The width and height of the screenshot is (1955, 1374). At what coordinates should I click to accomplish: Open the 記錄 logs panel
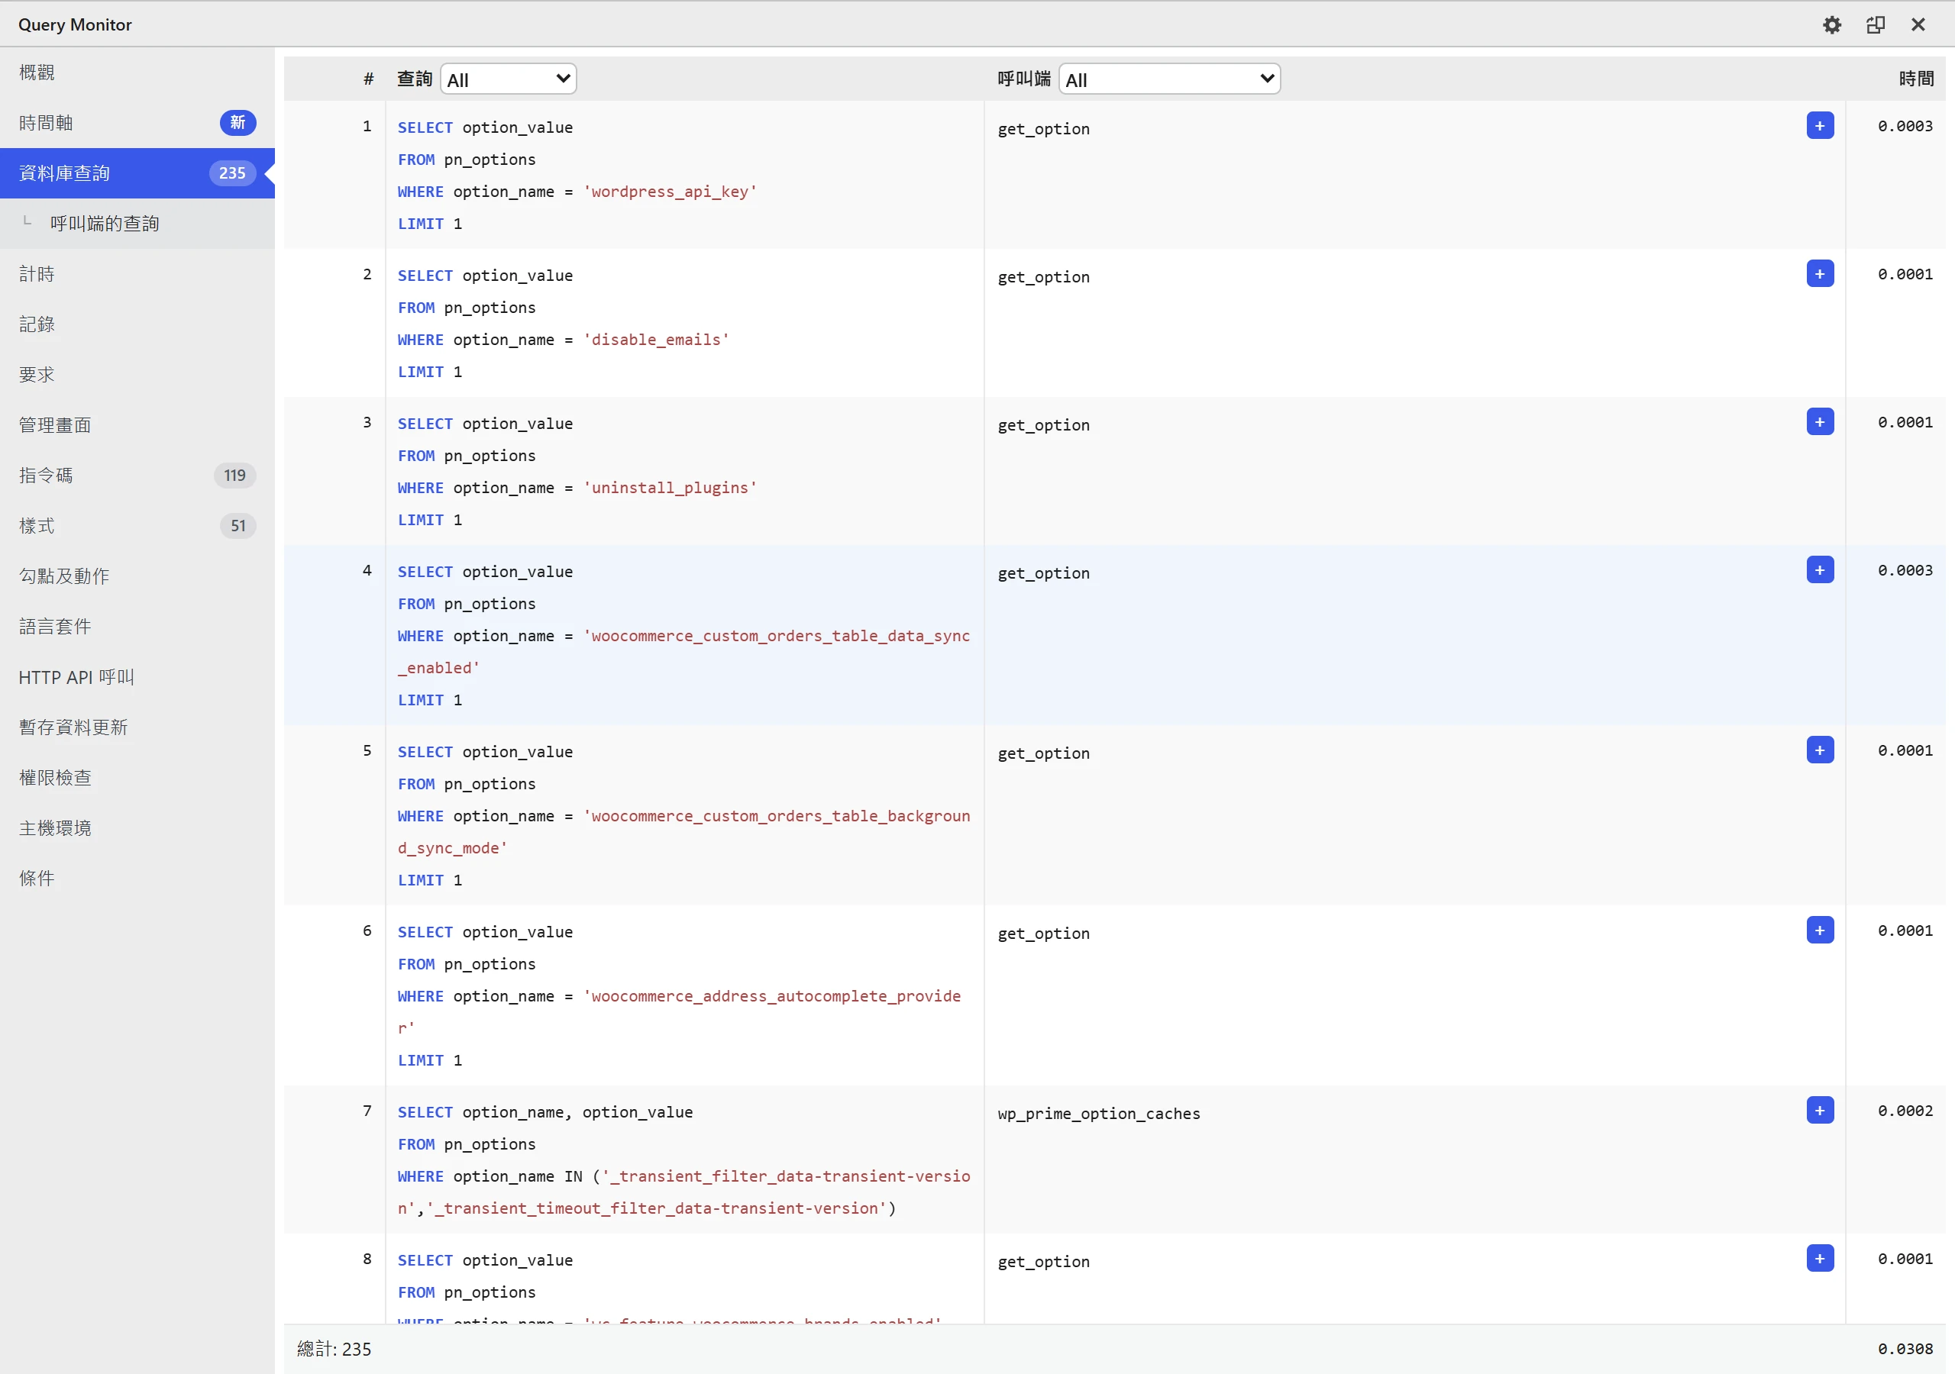pyautogui.click(x=137, y=324)
